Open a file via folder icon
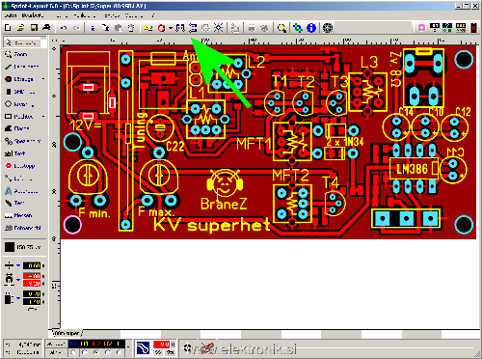This screenshot has height=359, width=482. click(20, 28)
